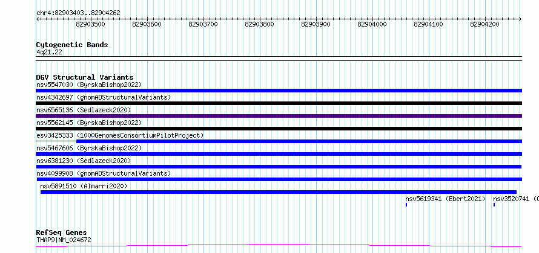This screenshot has height=253, width=539.
Task: Click the DGV Structural Variants track heading
Action: (x=85, y=77)
